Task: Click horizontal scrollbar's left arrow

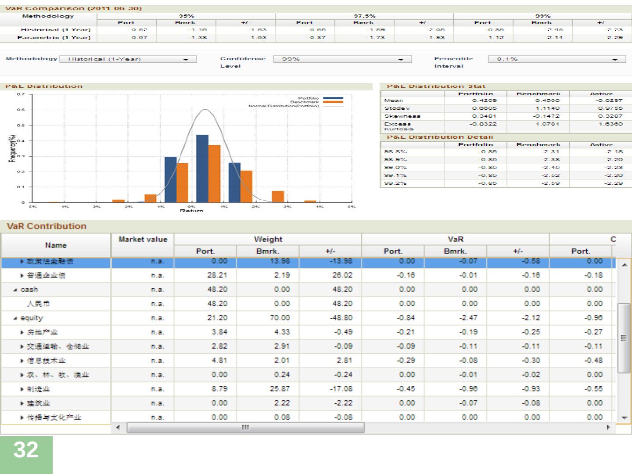Action: click(x=118, y=427)
